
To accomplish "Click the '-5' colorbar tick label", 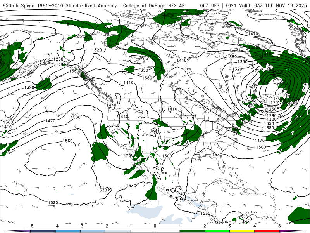I will (30, 226).
